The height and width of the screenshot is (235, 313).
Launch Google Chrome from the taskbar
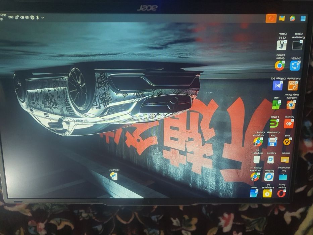[x=293, y=18]
